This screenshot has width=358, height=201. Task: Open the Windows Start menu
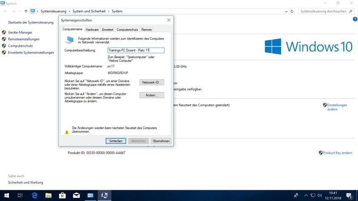[7, 195]
